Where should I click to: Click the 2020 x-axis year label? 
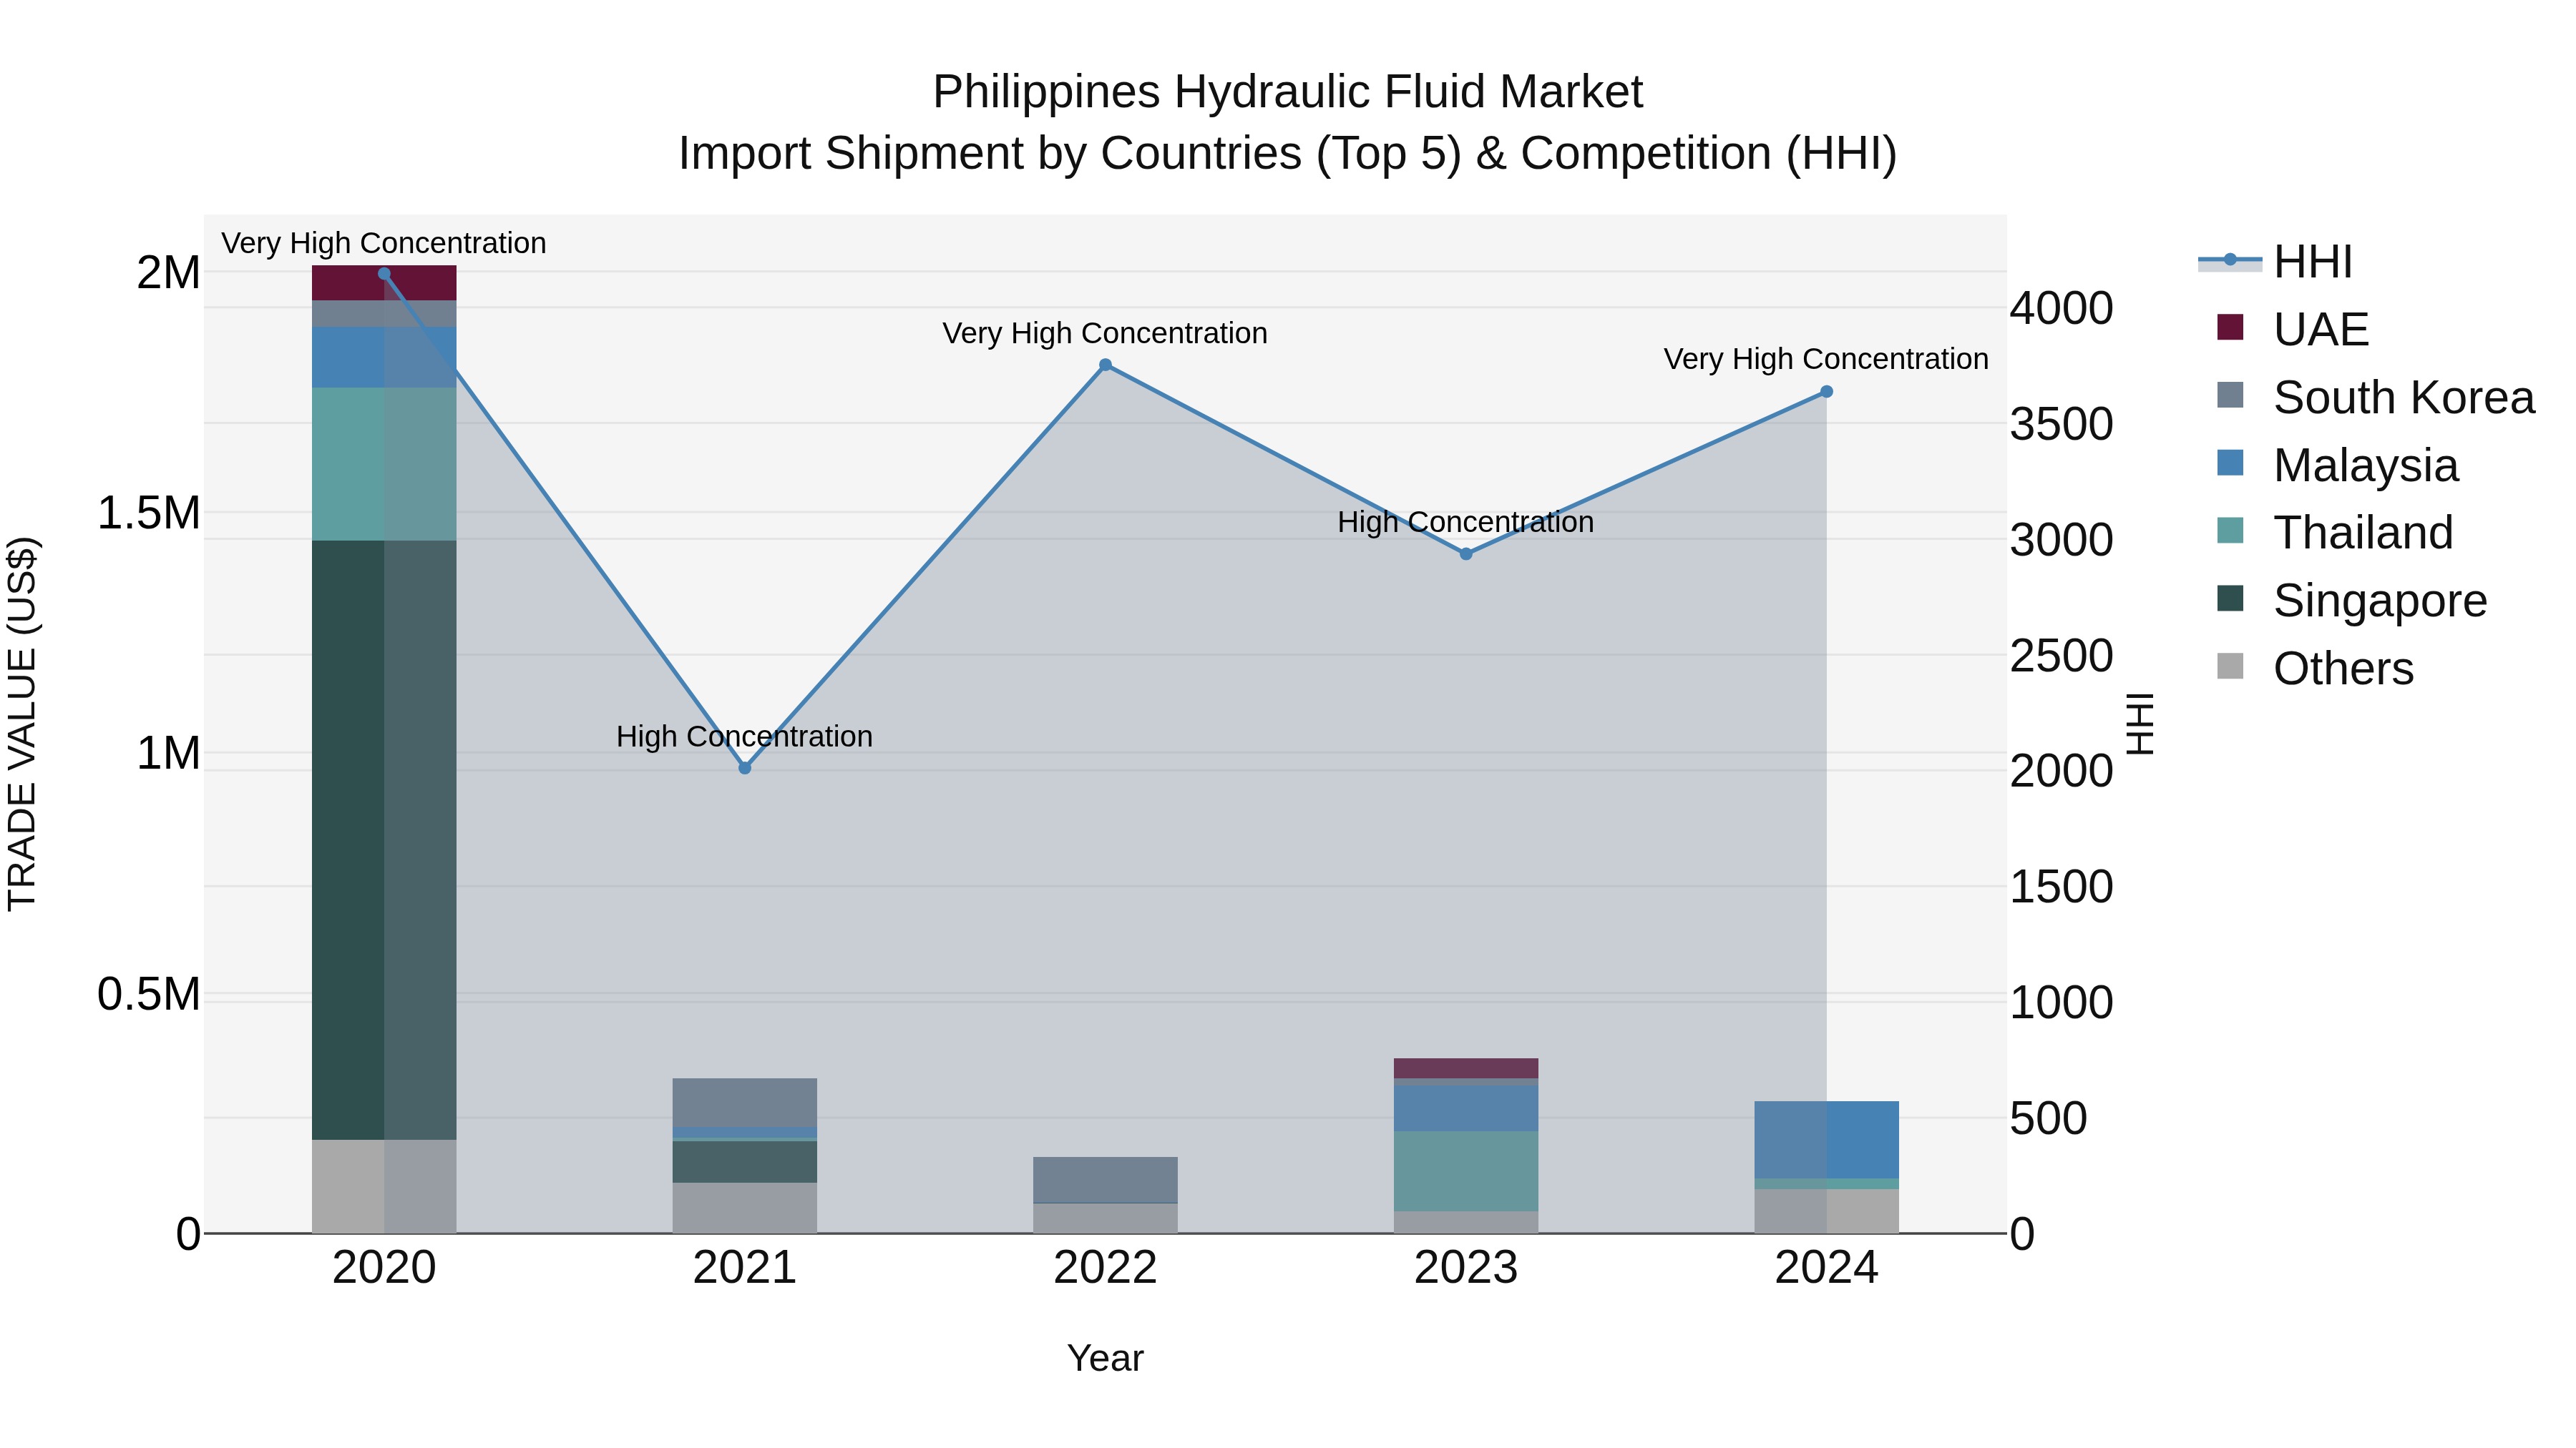pos(384,1268)
